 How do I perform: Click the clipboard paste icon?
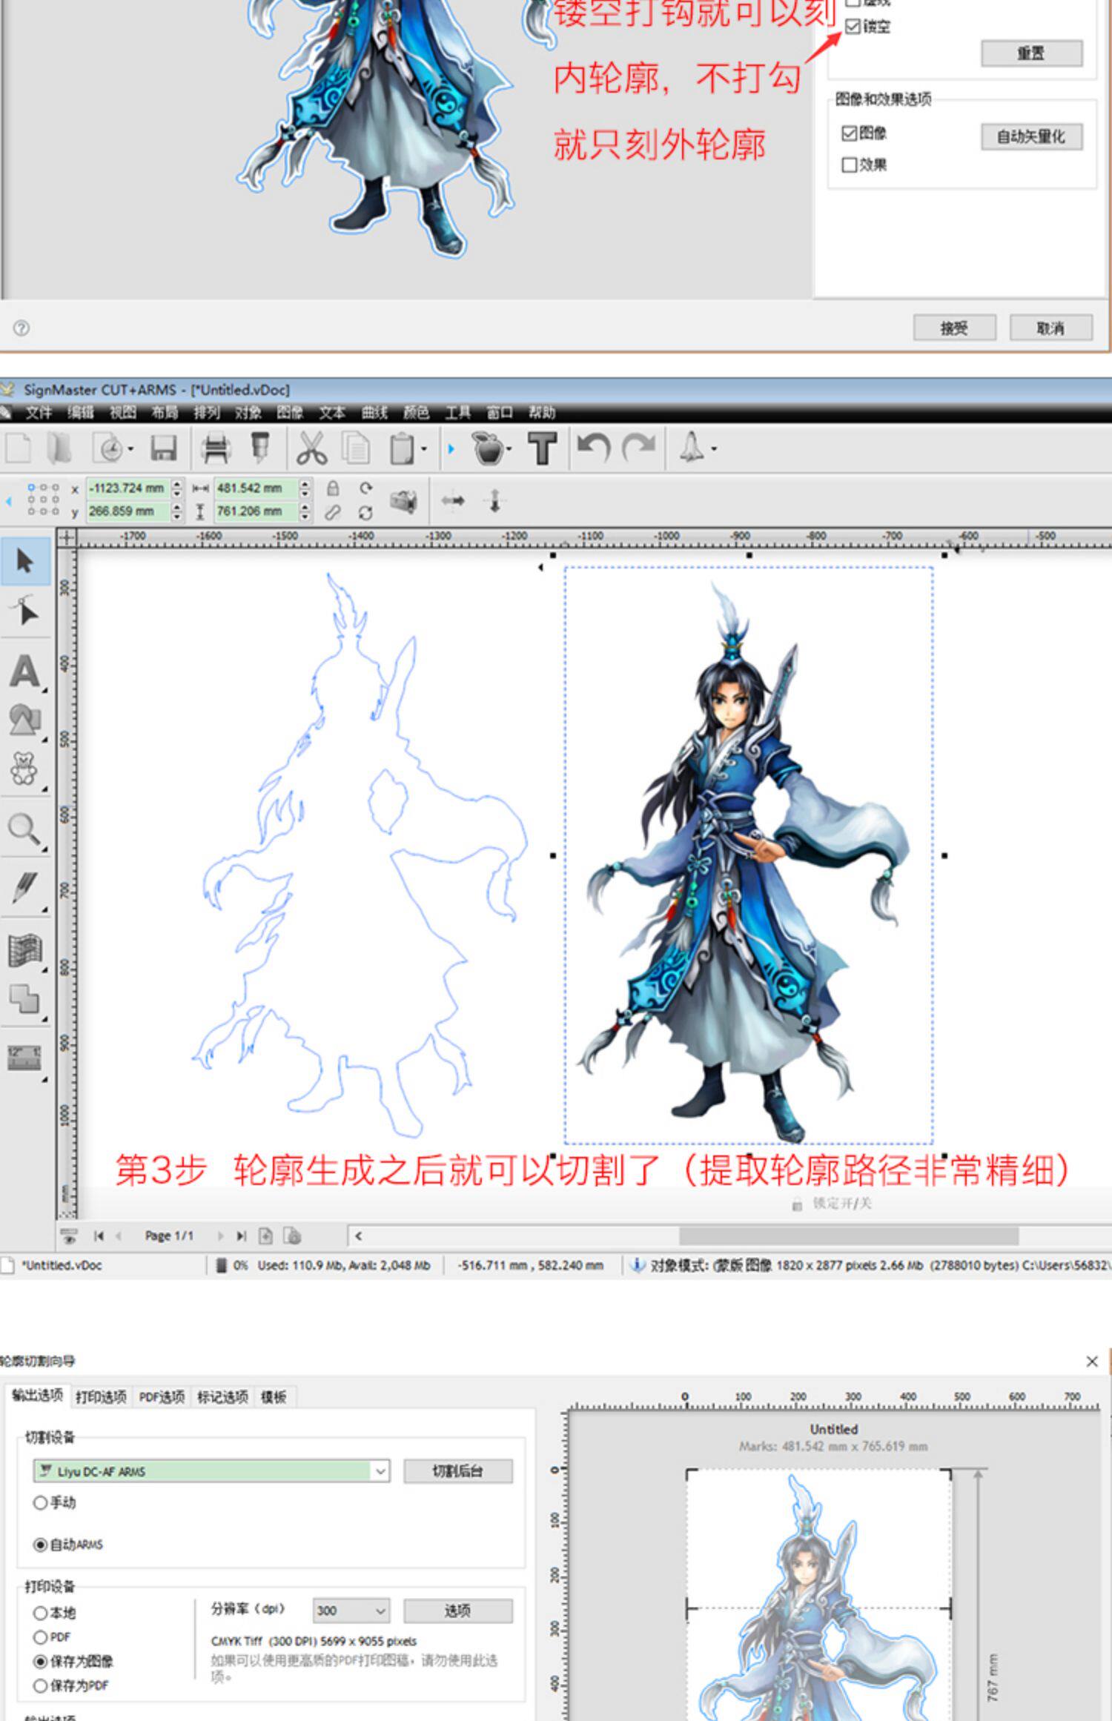(403, 448)
